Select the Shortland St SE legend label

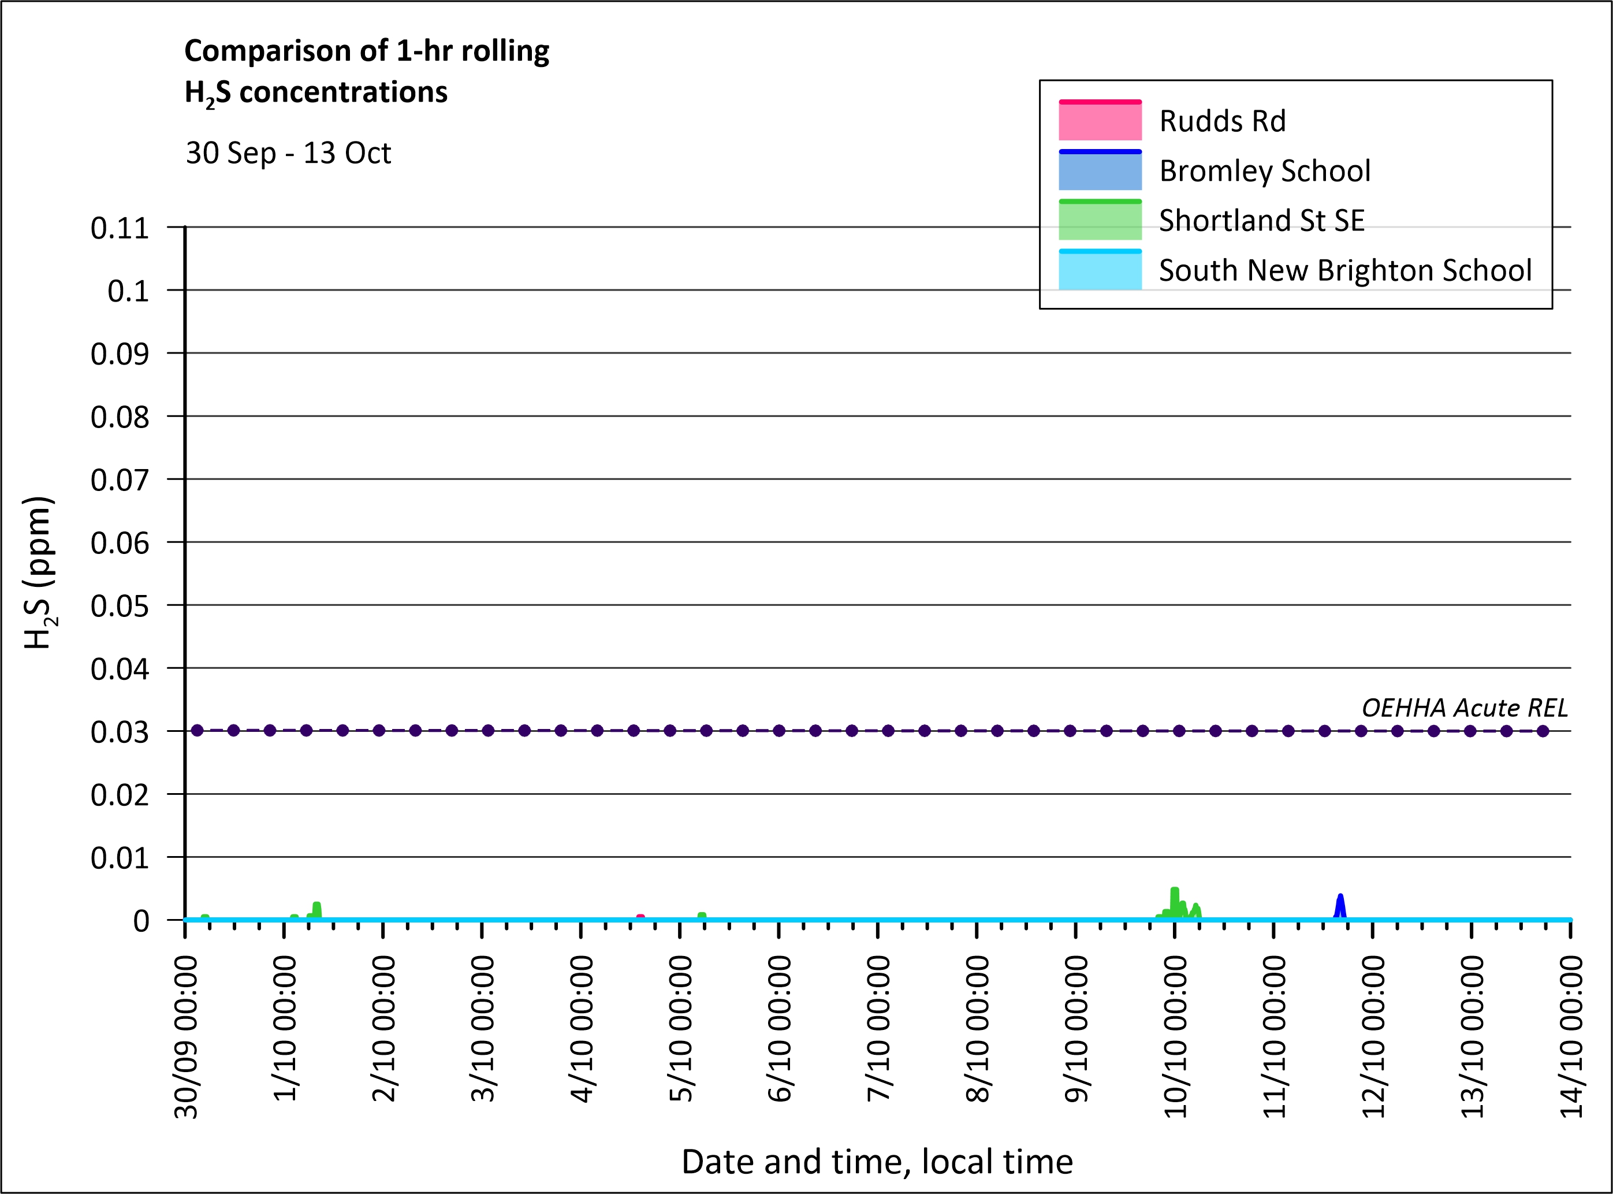[1261, 220]
